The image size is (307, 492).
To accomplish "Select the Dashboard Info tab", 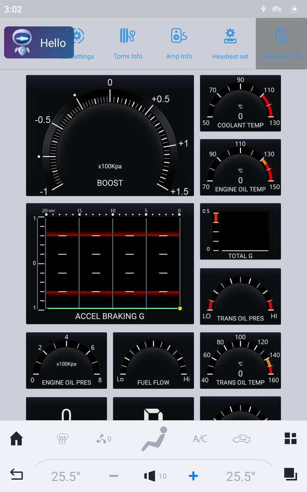I will coord(281,44).
